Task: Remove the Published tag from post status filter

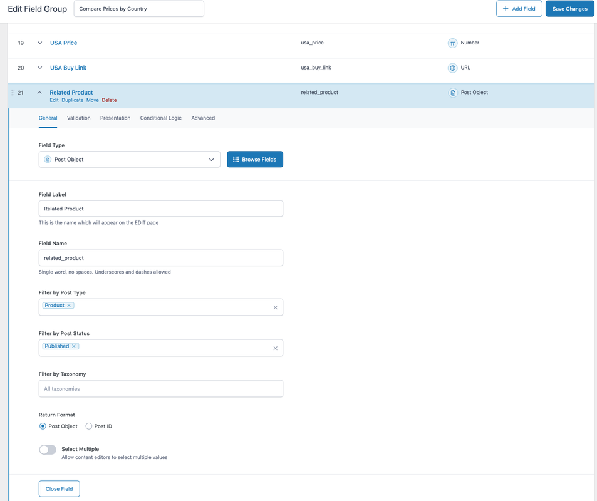Action: [74, 346]
